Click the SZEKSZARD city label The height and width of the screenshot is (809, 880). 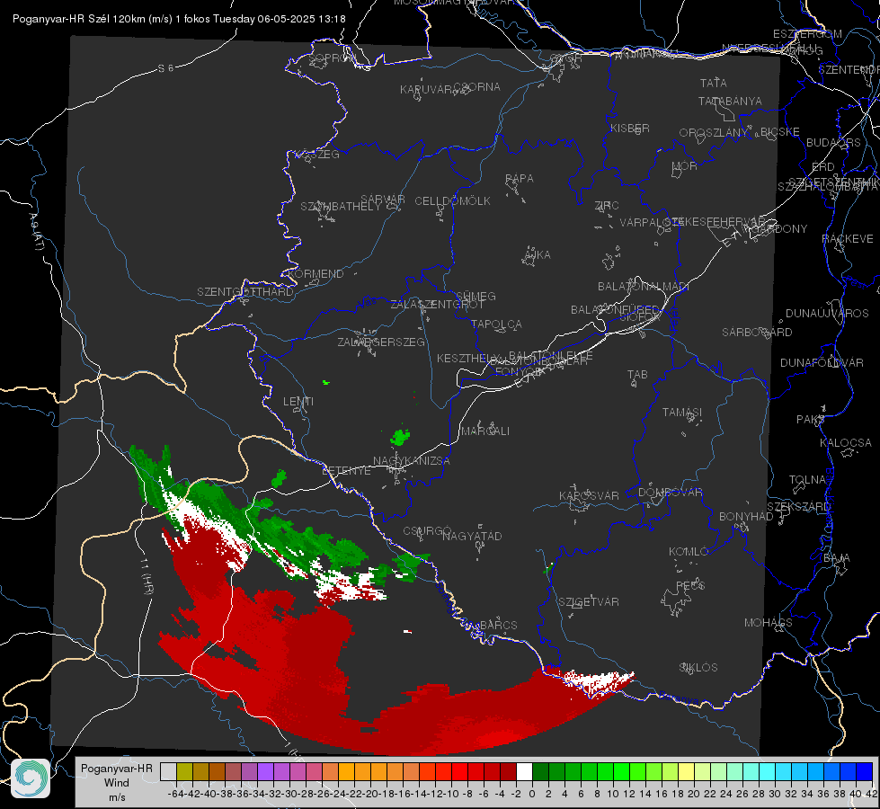798,507
